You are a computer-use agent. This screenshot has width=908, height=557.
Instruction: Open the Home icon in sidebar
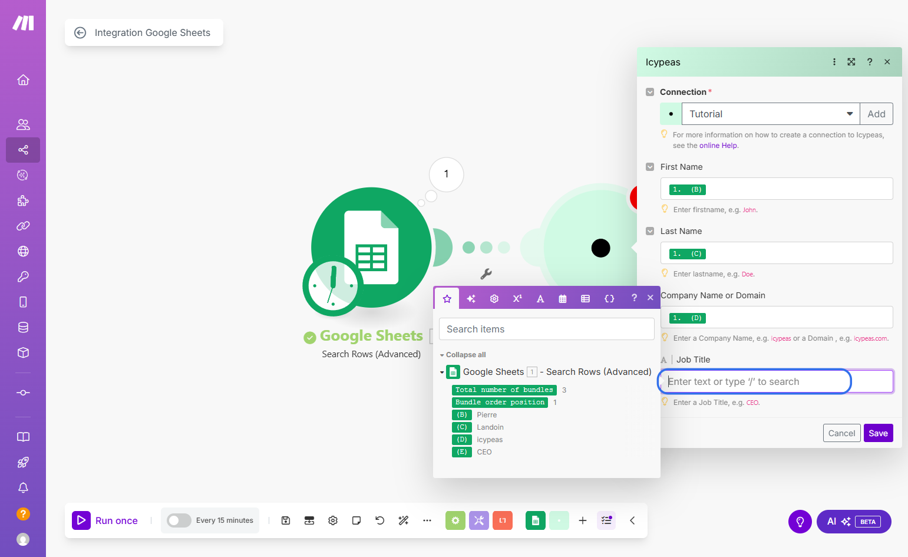pyautogui.click(x=23, y=80)
